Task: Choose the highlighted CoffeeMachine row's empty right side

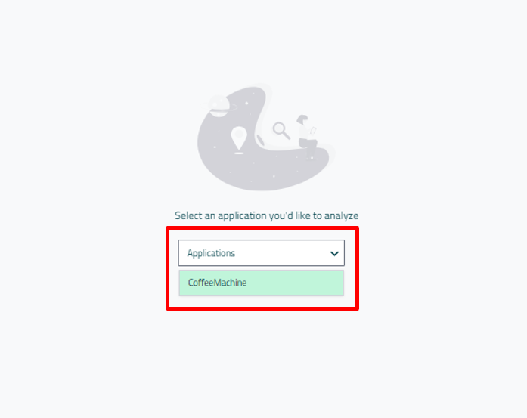Action: (296, 283)
